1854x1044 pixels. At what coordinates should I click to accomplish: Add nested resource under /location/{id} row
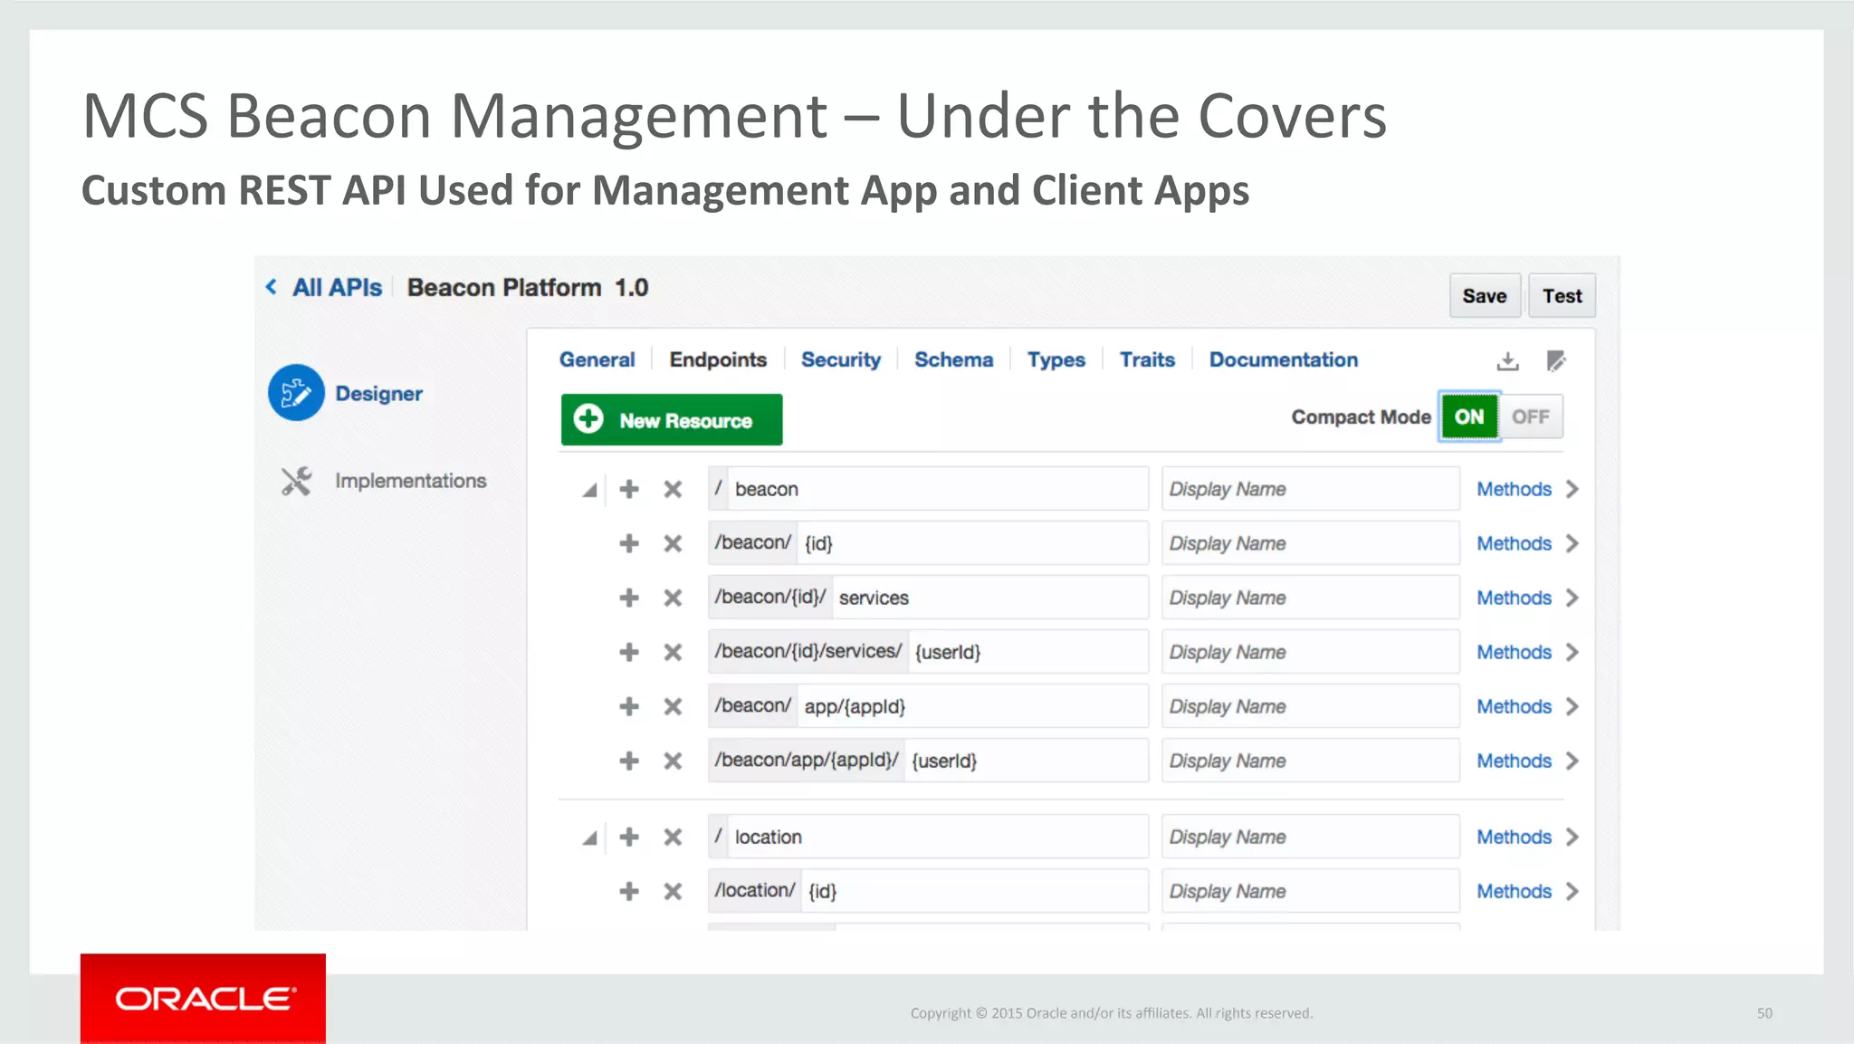click(629, 891)
